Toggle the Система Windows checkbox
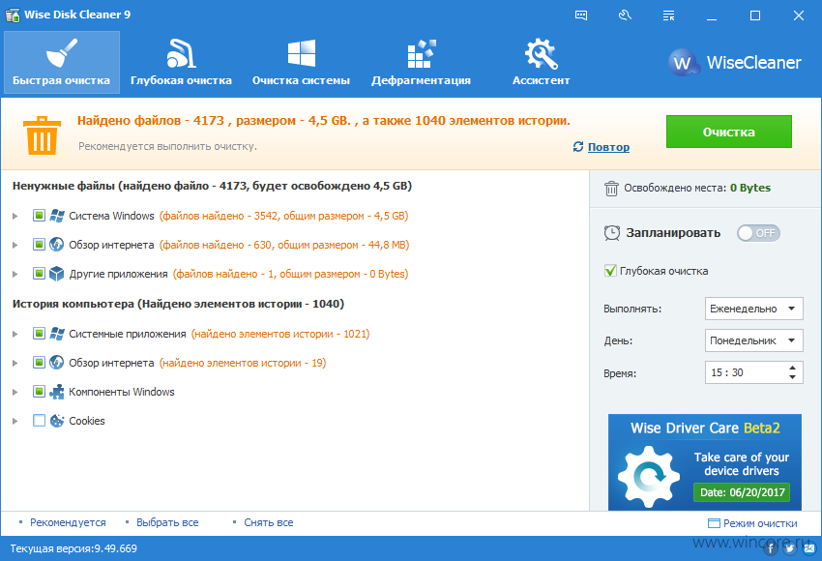 click(x=39, y=216)
